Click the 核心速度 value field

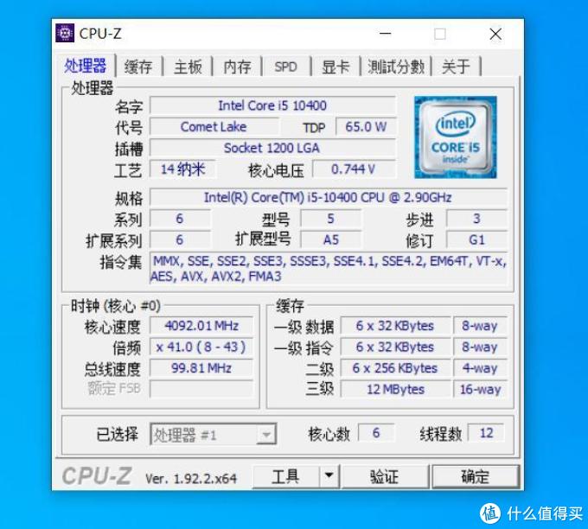201,325
